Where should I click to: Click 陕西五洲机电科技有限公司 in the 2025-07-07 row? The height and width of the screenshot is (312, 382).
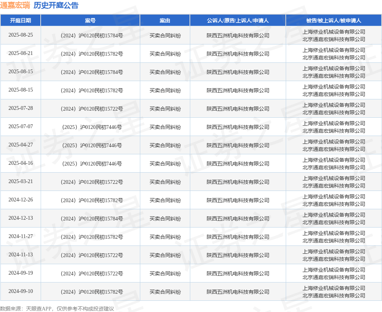(x=238, y=127)
